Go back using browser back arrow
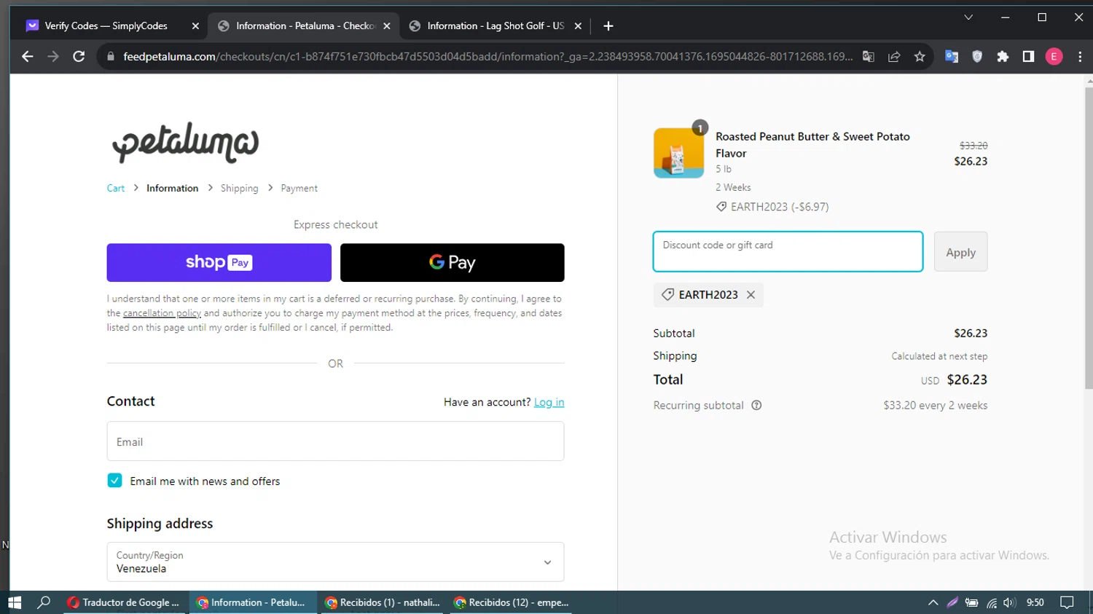Screen dimensions: 1093x614 point(28,56)
